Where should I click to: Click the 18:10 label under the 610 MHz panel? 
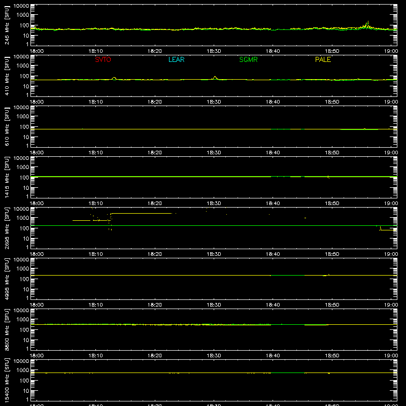pyautogui.click(x=95, y=153)
